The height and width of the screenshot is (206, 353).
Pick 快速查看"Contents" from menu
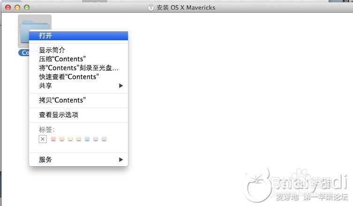pyautogui.click(x=68, y=77)
